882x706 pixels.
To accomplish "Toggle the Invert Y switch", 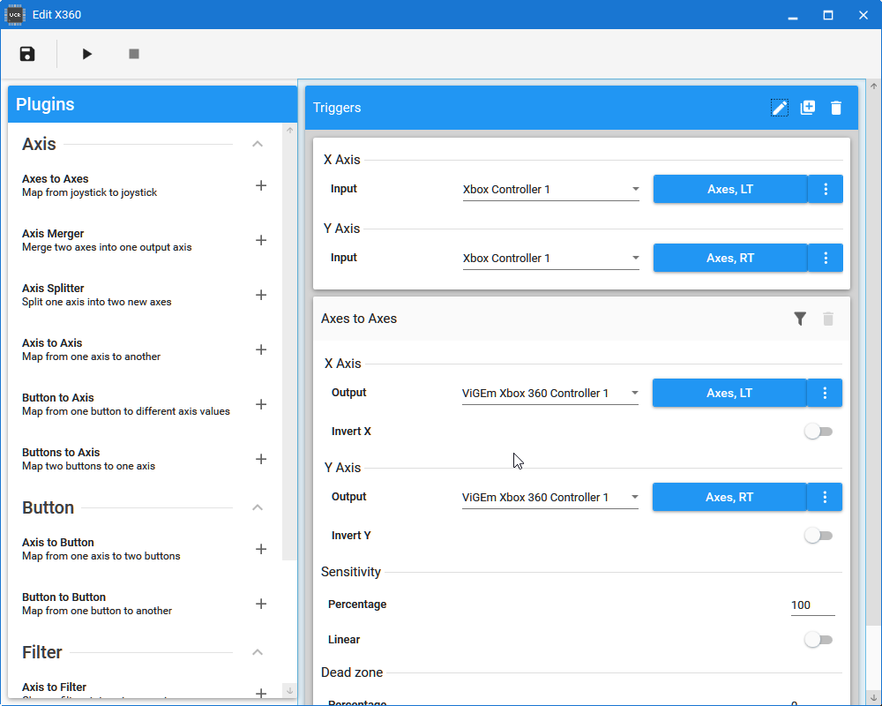I will click(818, 536).
